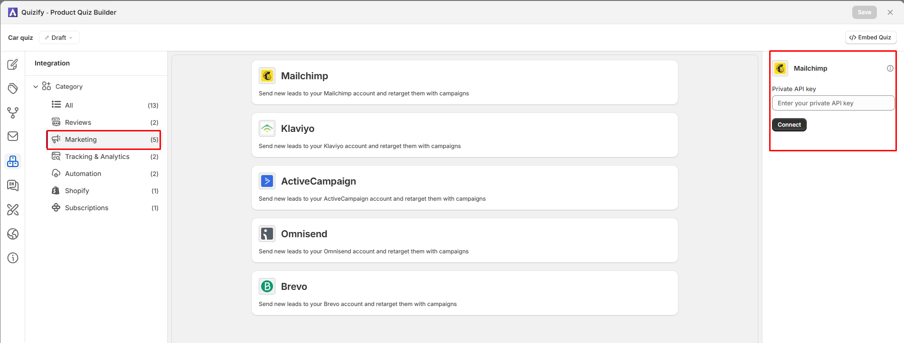Select the Subscriptions category
904x343 pixels.
point(104,208)
